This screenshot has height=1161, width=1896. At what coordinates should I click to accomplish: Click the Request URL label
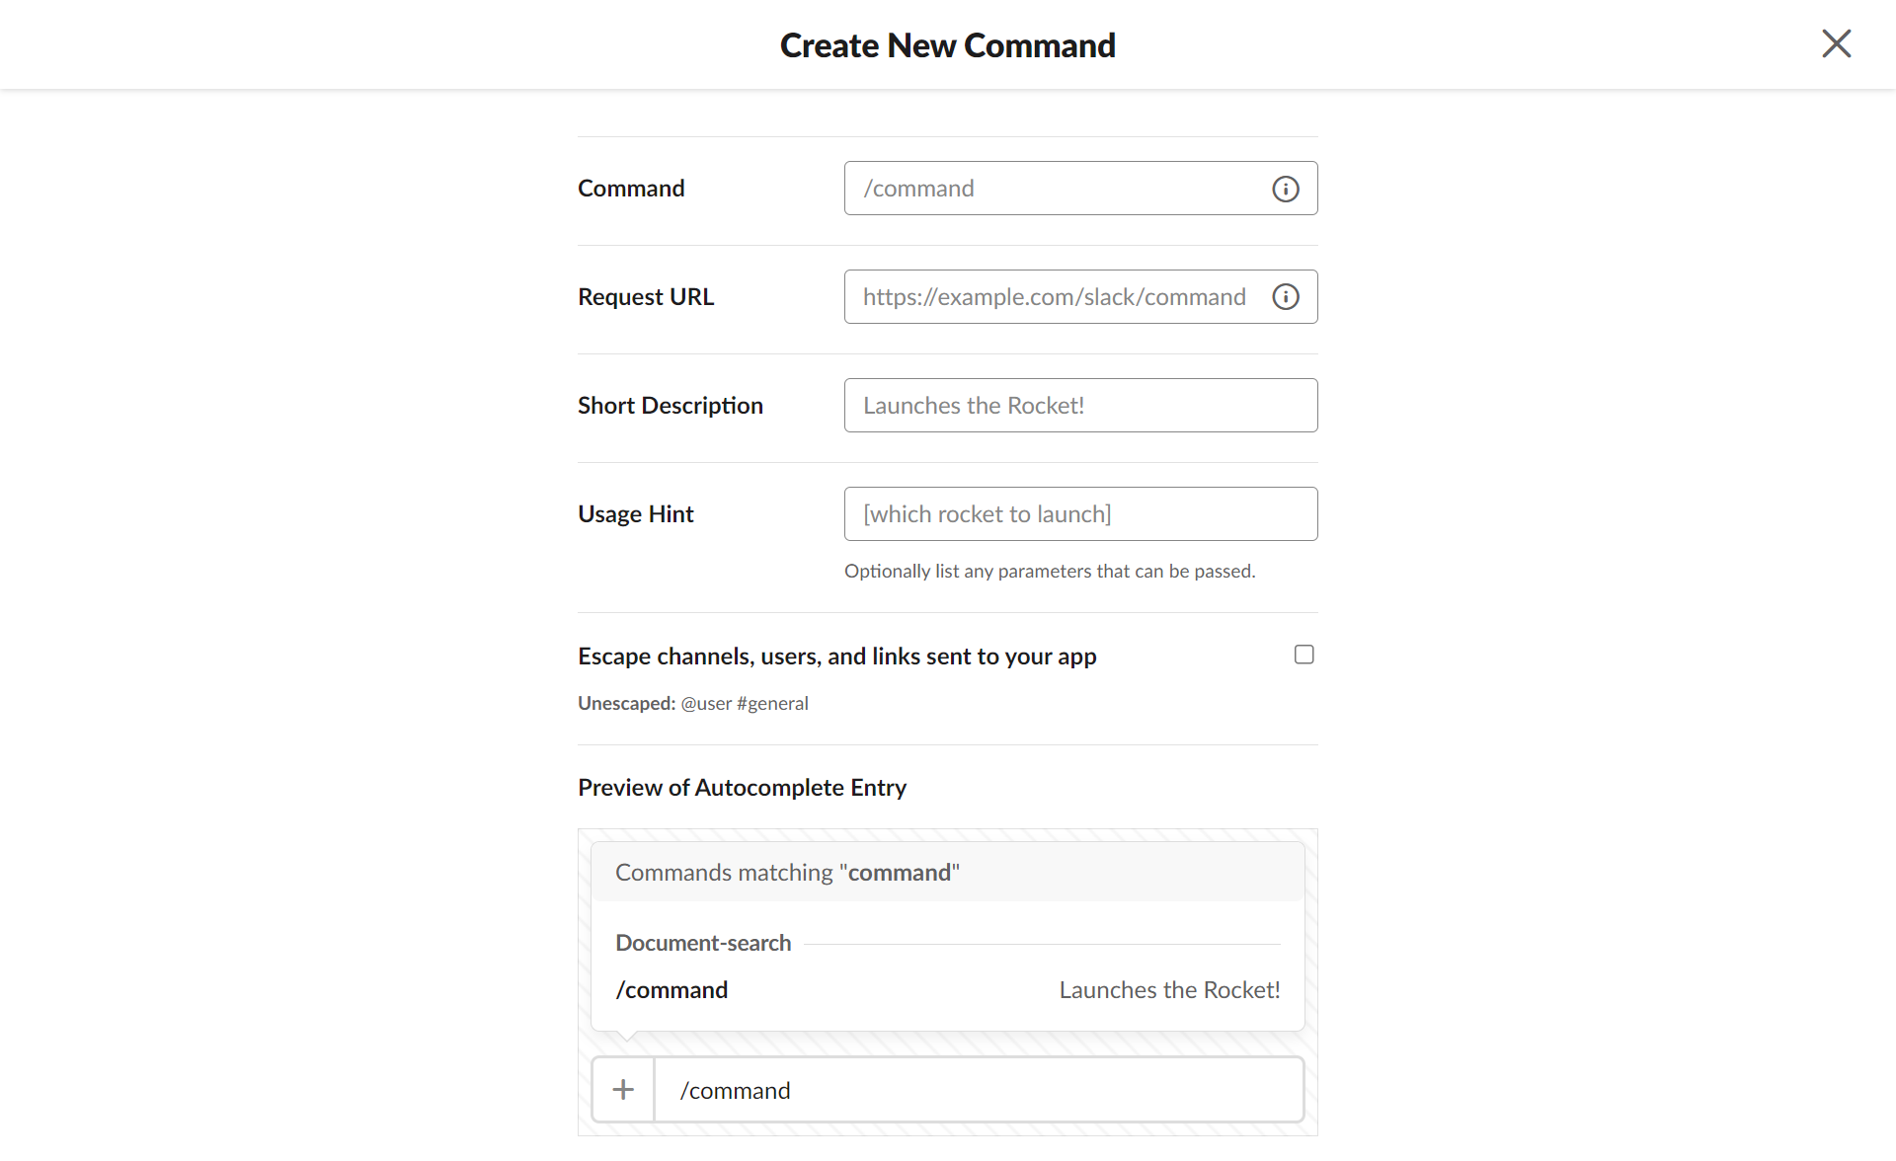(x=645, y=297)
